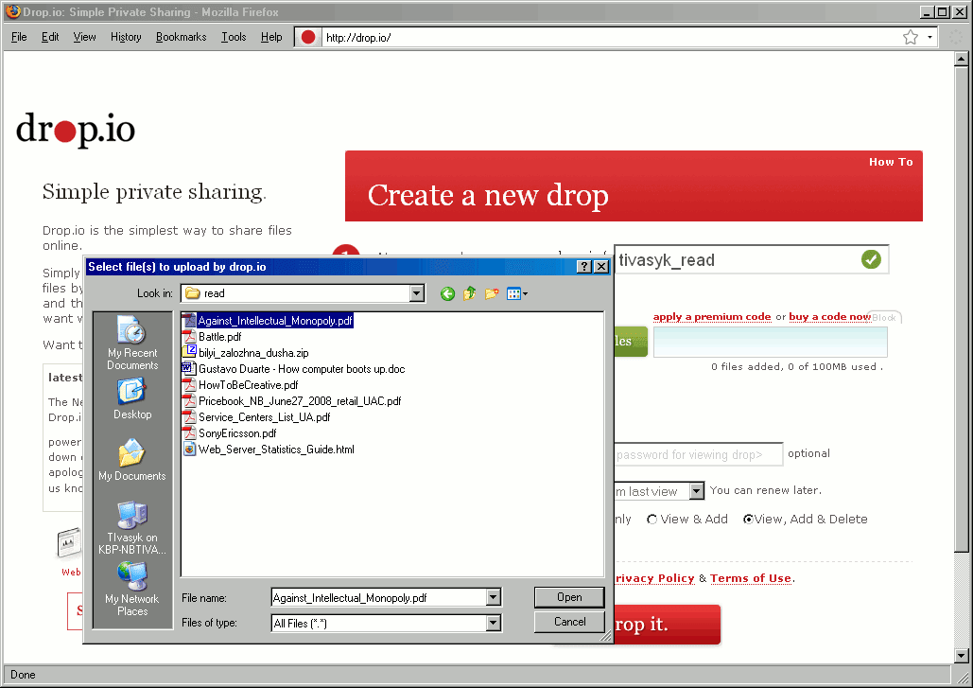Viewport: 973px width, 688px height.
Task: Select the Desktop shortcut in places bar
Action: click(x=132, y=399)
